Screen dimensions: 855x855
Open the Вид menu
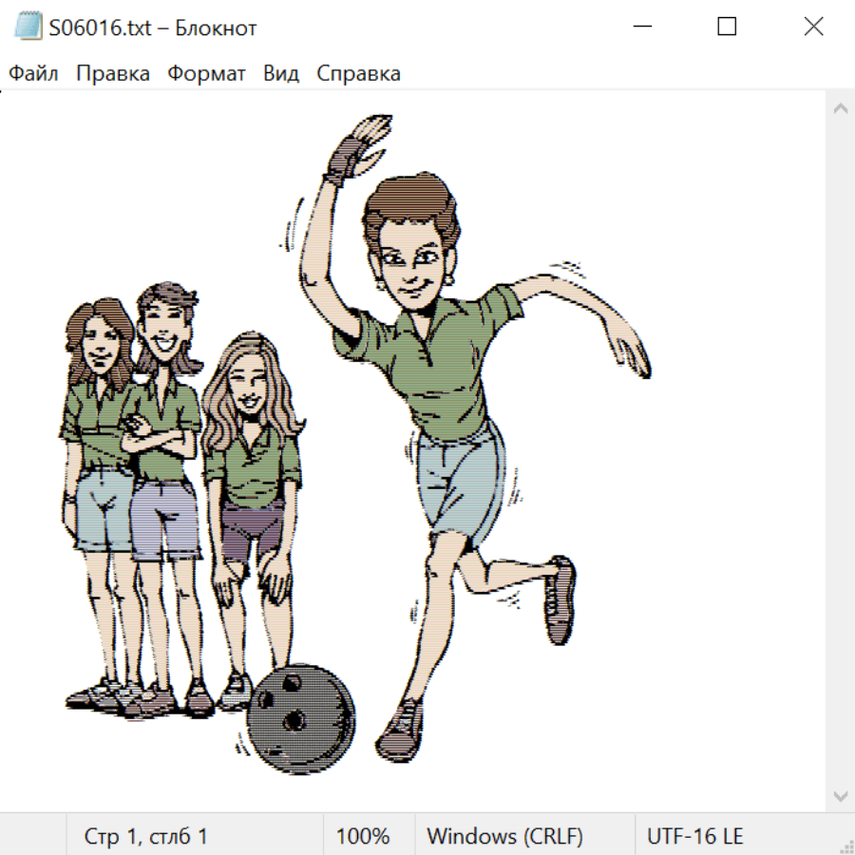tap(281, 74)
